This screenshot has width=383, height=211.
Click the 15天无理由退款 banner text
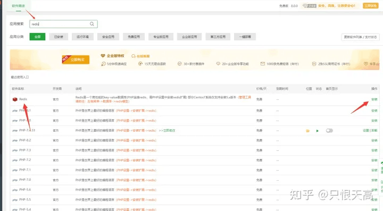(155, 64)
